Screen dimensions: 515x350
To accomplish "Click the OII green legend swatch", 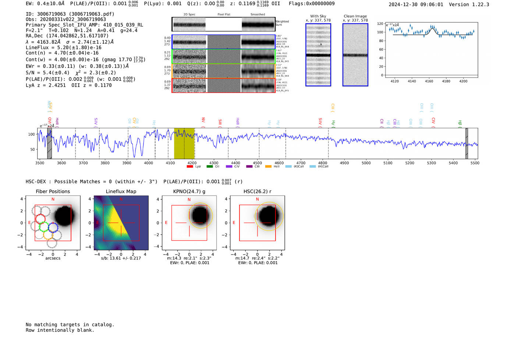I will pyautogui.click(x=210, y=166).
